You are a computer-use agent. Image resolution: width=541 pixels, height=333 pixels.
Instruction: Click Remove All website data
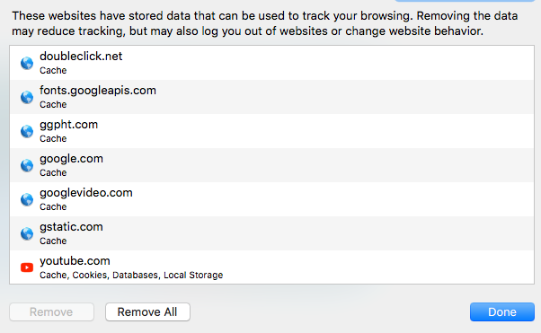147,312
